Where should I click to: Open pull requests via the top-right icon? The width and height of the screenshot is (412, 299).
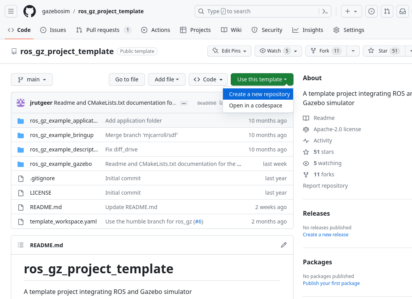pyautogui.click(x=387, y=11)
